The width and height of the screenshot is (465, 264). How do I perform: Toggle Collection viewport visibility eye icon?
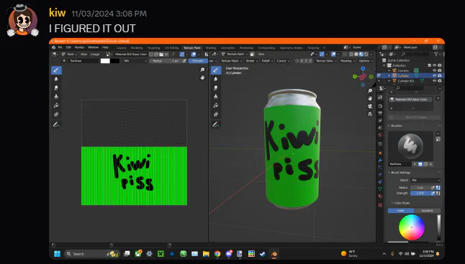434,65
